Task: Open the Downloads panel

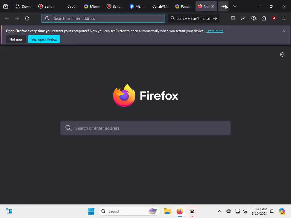Action: (x=243, y=18)
